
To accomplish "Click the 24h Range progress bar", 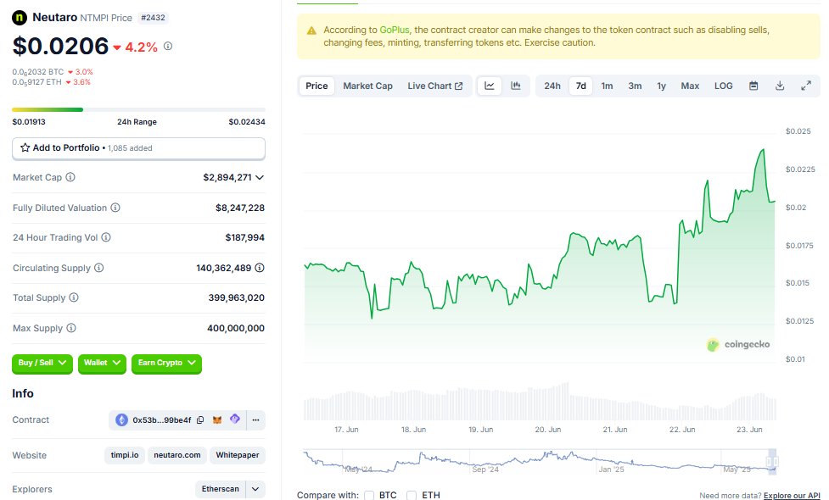I will [138, 110].
